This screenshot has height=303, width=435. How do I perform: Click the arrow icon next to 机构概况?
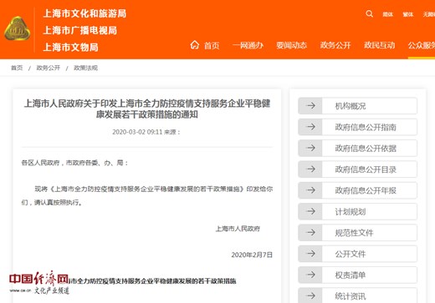(310, 106)
